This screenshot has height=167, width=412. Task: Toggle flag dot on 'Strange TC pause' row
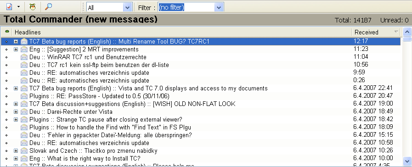6,120
